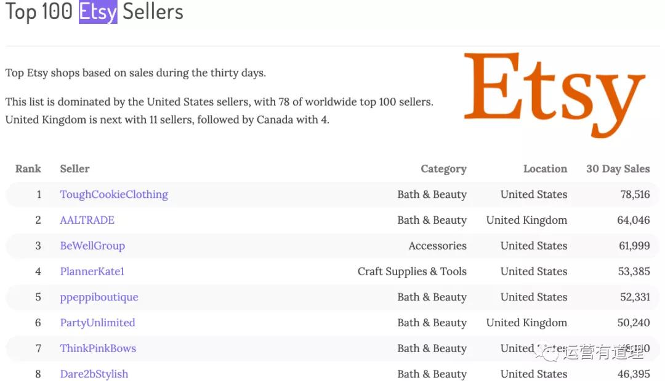Click the Accessories category cell
Image resolution: width=665 pixels, height=381 pixels.
pyautogui.click(x=437, y=246)
